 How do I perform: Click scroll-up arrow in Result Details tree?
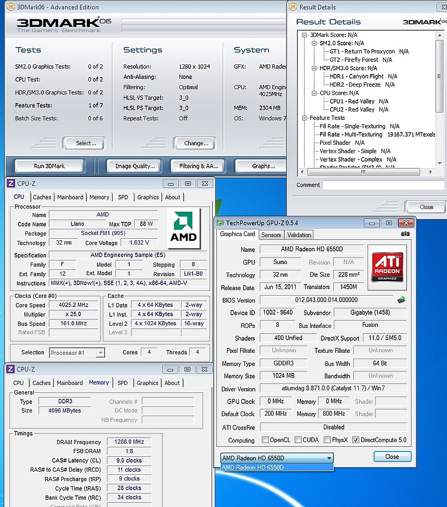(440, 35)
